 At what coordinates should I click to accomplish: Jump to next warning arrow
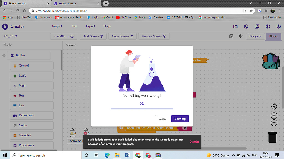pyautogui.click(x=72, y=137)
